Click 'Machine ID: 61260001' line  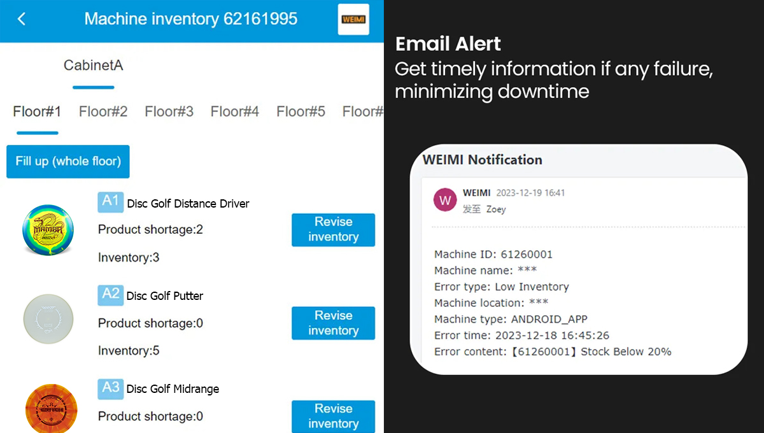coord(493,255)
